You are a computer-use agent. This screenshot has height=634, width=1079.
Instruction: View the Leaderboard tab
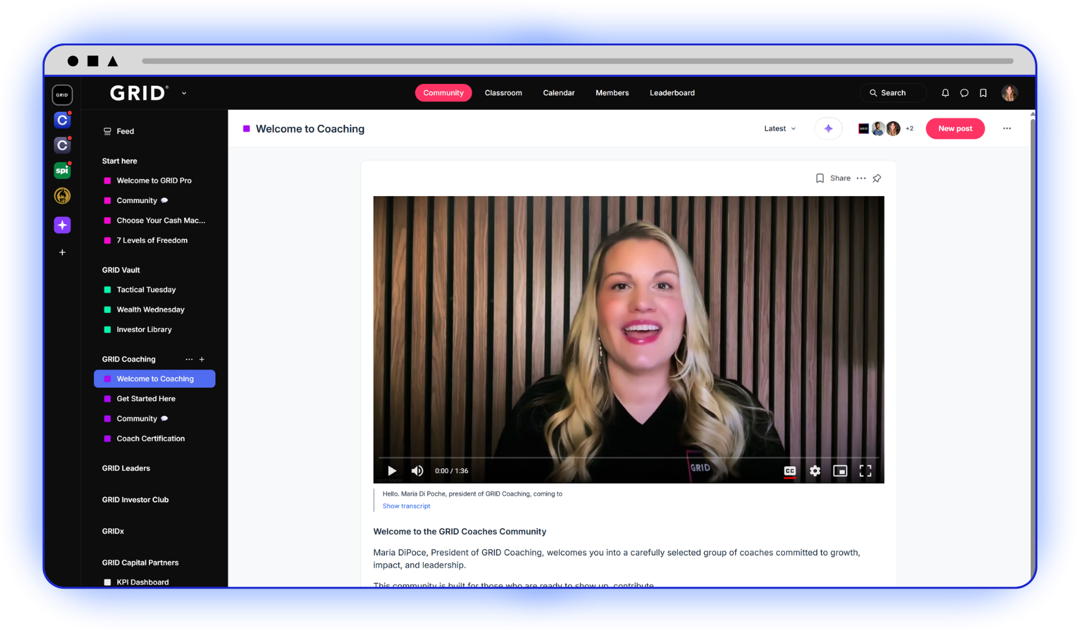[672, 93]
